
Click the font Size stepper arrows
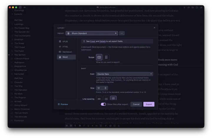coord(105,88)
